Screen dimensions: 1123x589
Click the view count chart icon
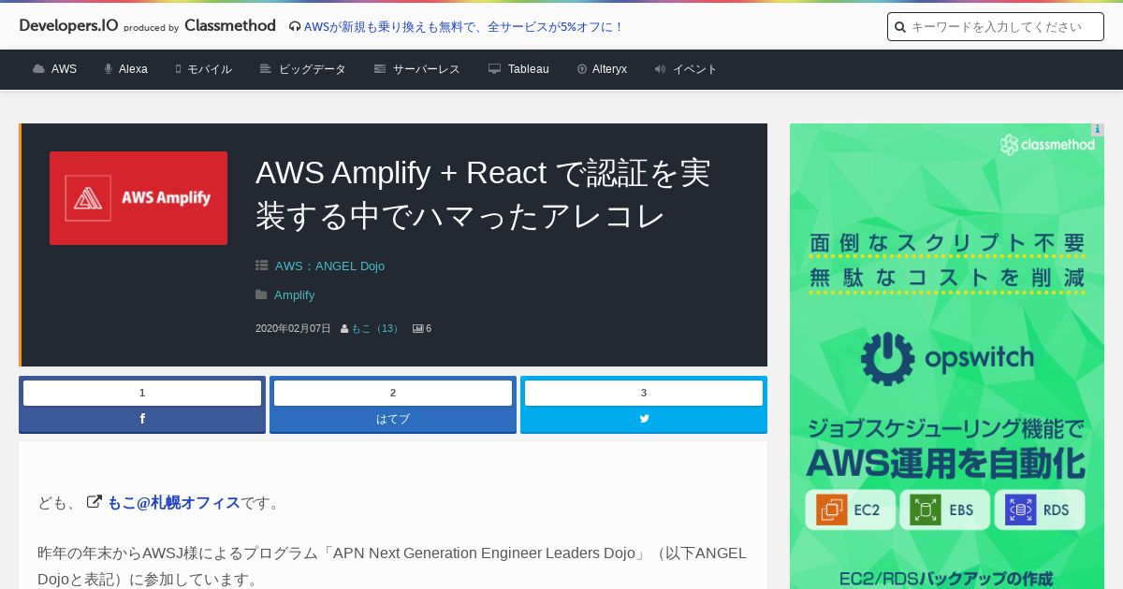pyautogui.click(x=418, y=329)
